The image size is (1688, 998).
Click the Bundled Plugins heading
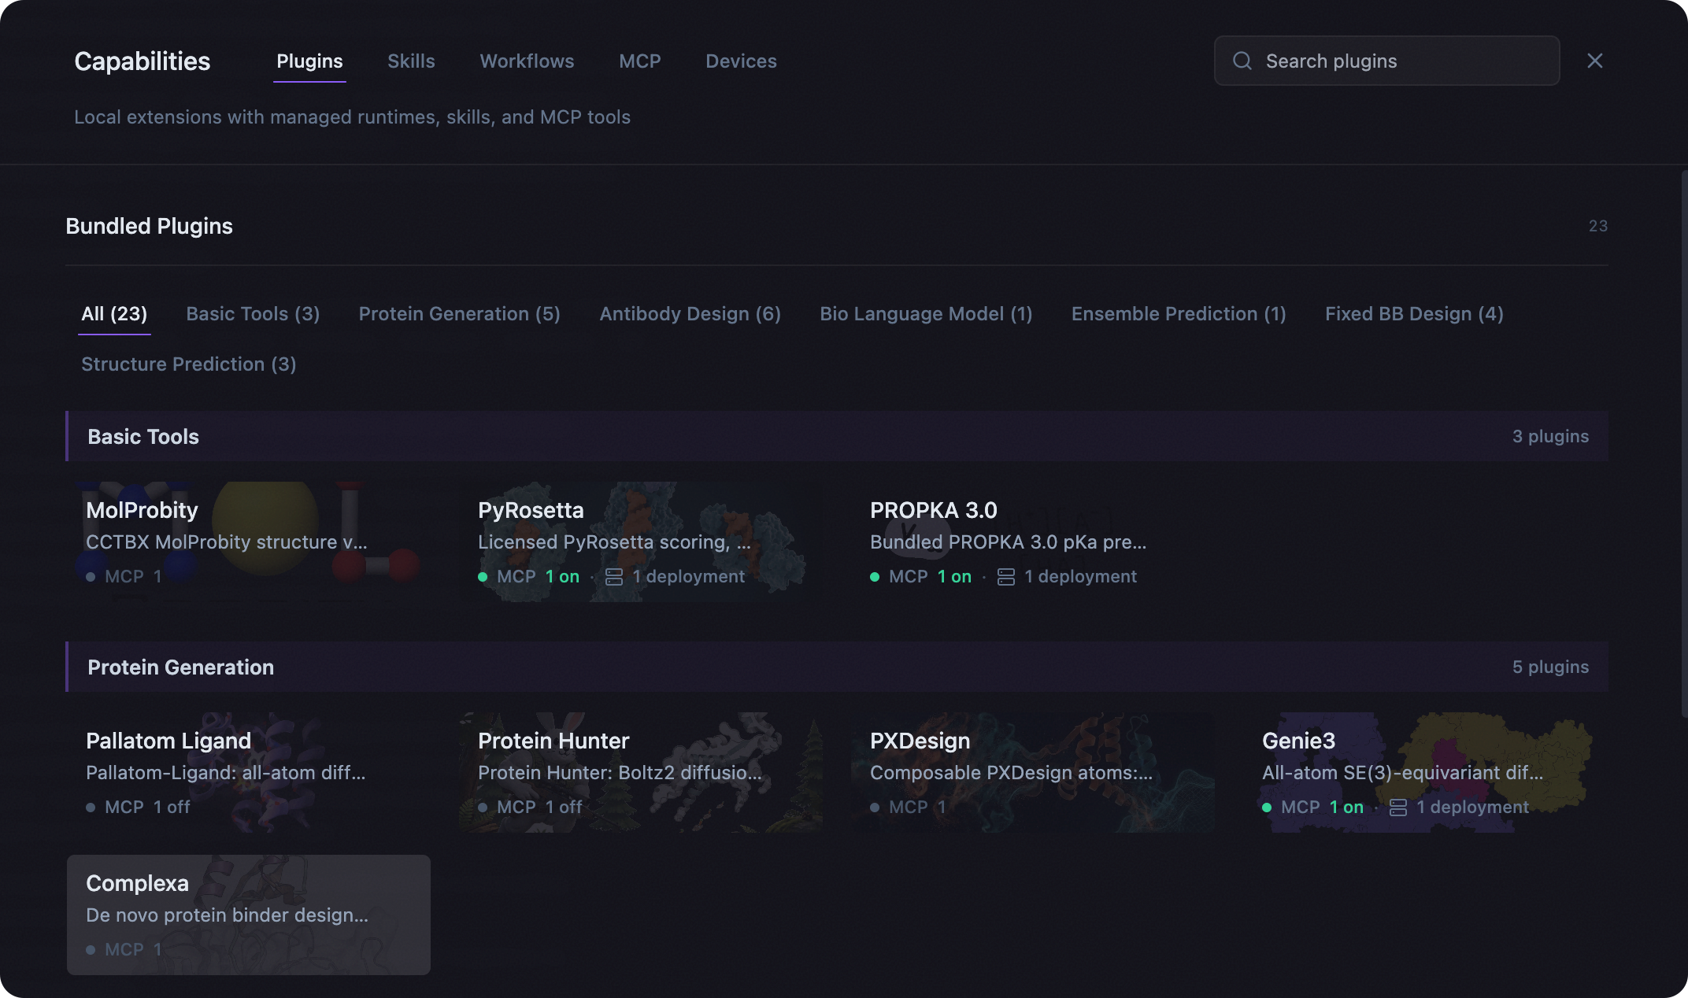[149, 226]
